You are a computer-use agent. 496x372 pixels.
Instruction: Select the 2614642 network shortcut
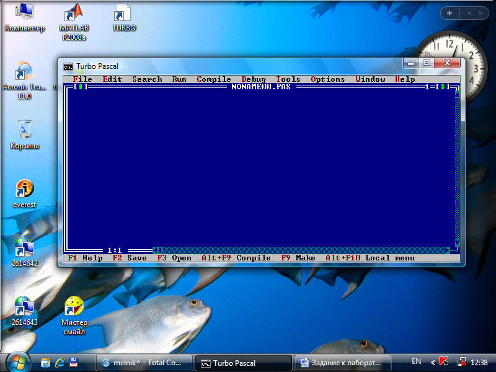[24, 252]
